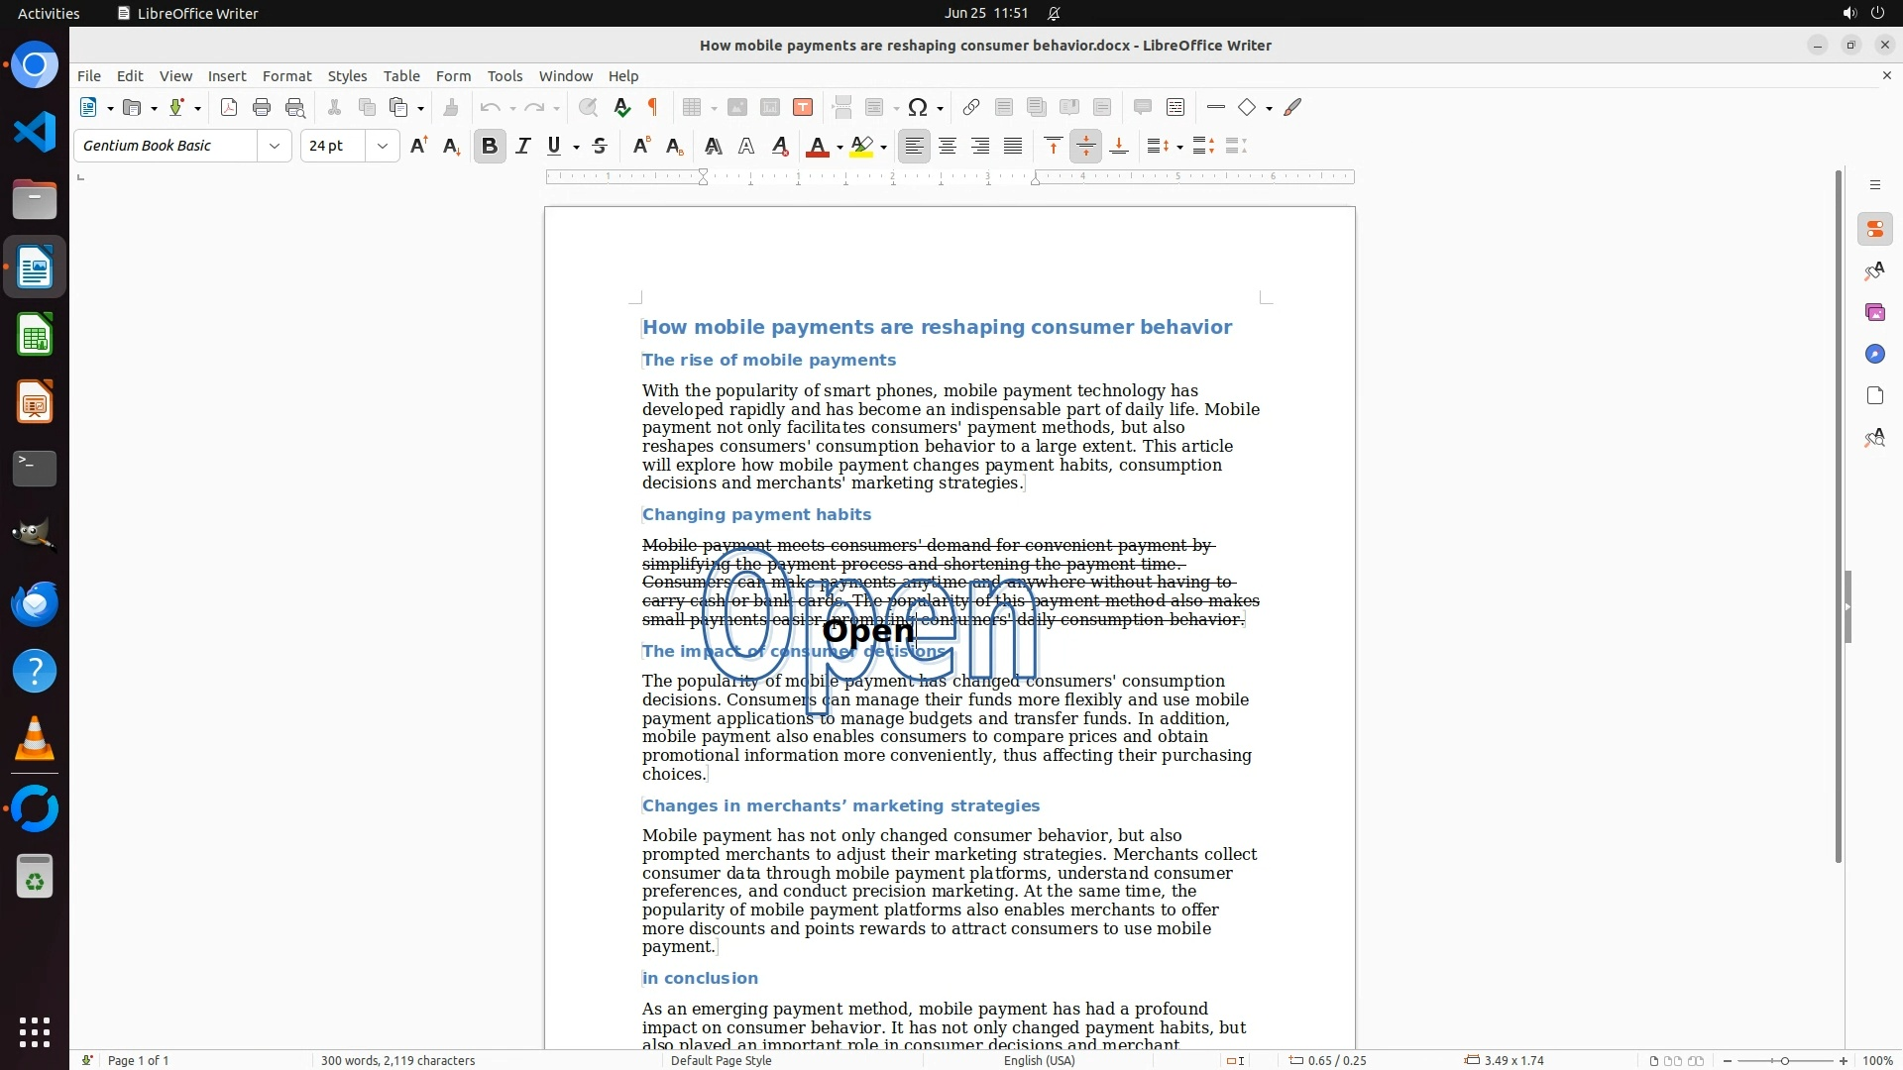
Task: Toggle Italic formatting button
Action: pyautogui.click(x=522, y=147)
